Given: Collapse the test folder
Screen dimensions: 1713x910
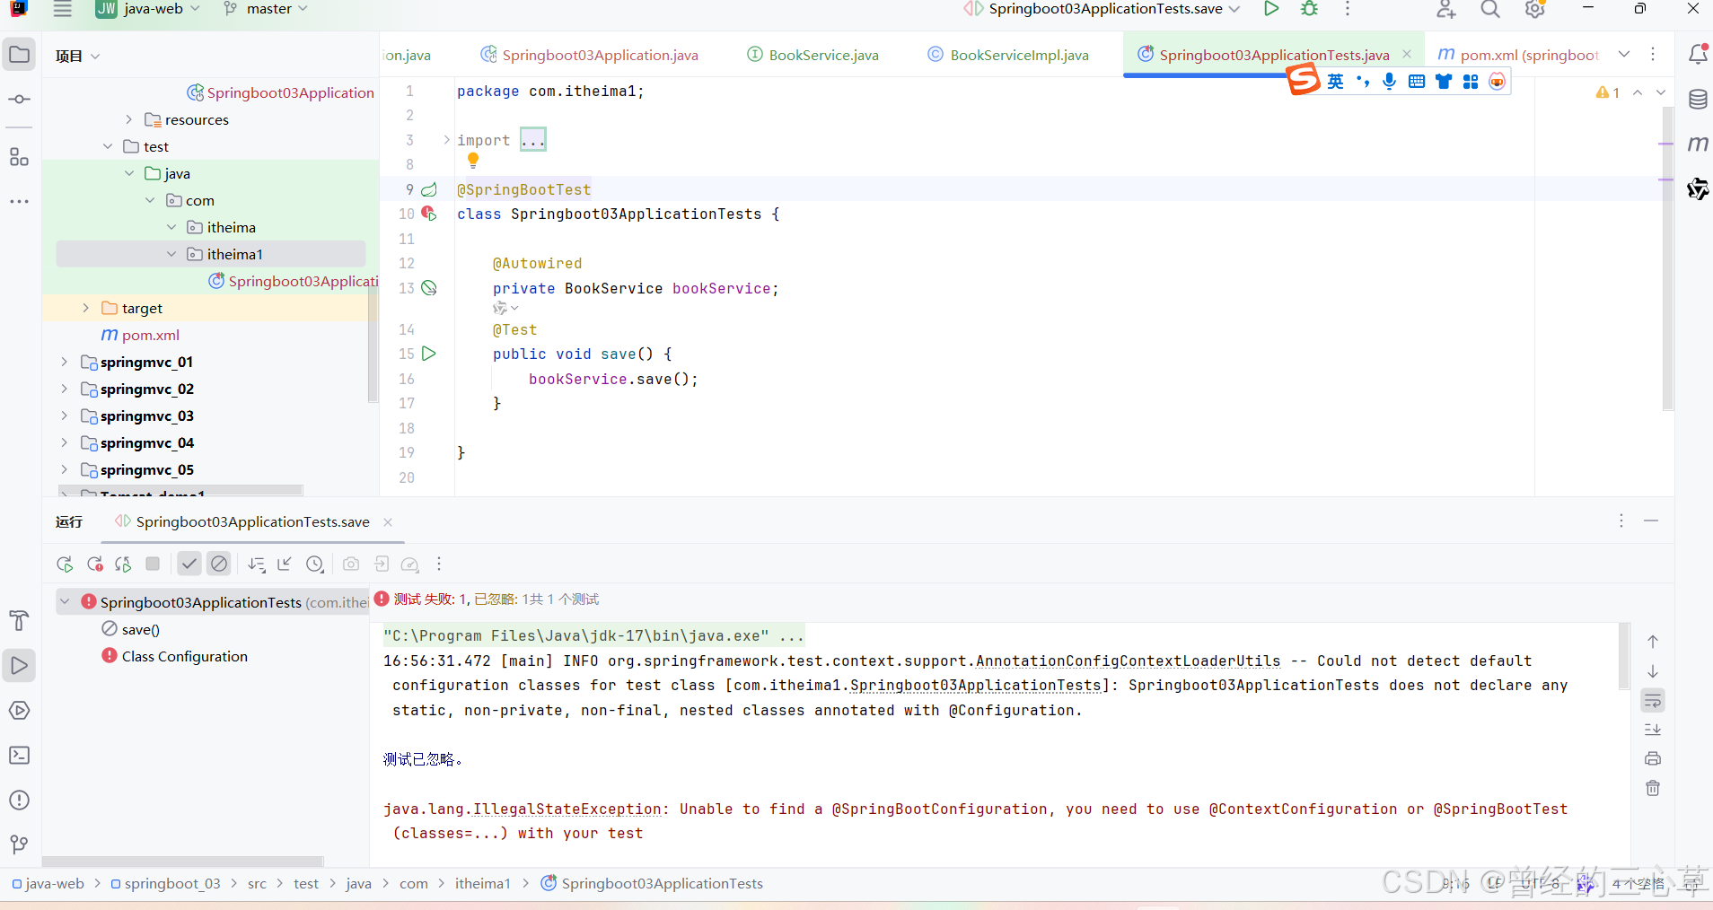Looking at the screenshot, I should [x=108, y=146].
